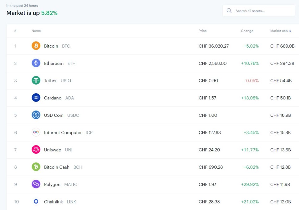The width and height of the screenshot is (299, 210).
Task: Open the Ethereum diamond logo icon
Action: (36, 63)
